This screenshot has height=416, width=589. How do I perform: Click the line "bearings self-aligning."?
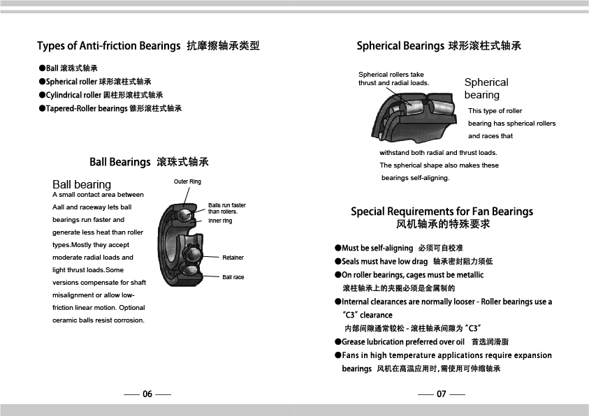point(416,178)
